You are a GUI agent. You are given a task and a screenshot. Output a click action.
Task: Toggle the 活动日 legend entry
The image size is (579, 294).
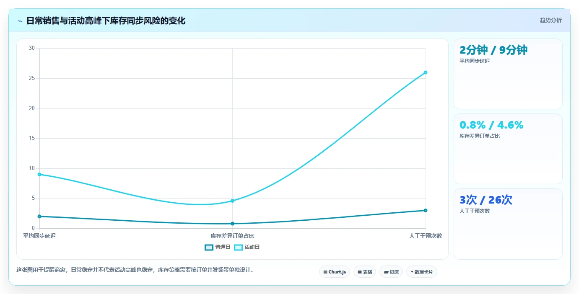click(247, 247)
